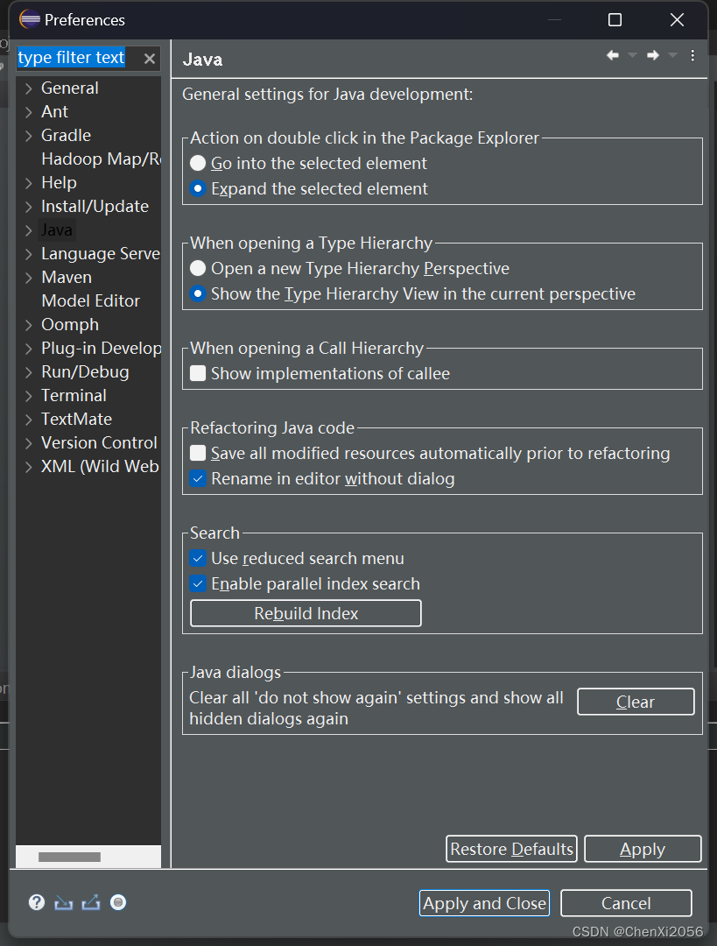
Task: Select the Gradle preference entry
Action: point(66,135)
